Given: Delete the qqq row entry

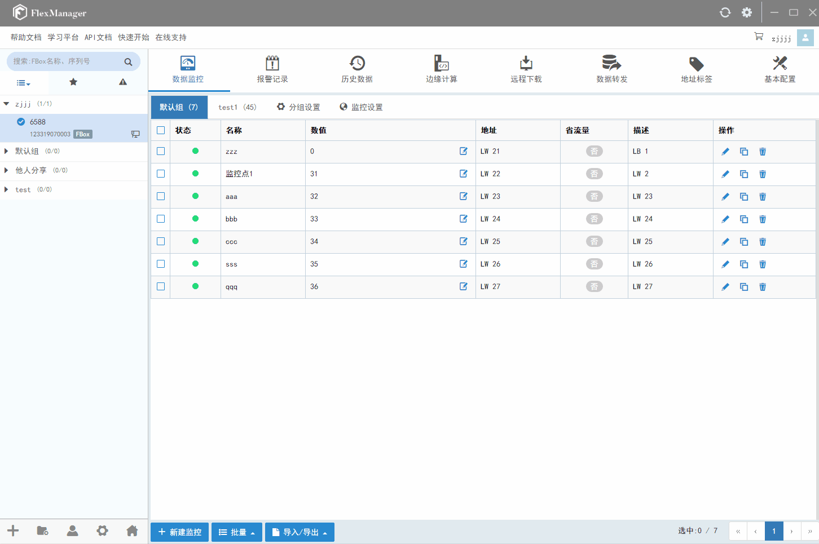Looking at the screenshot, I should click(763, 287).
